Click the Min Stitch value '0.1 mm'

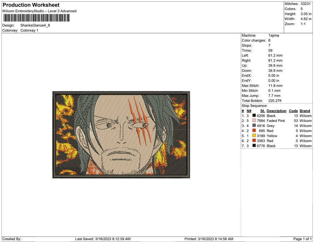click(274, 91)
